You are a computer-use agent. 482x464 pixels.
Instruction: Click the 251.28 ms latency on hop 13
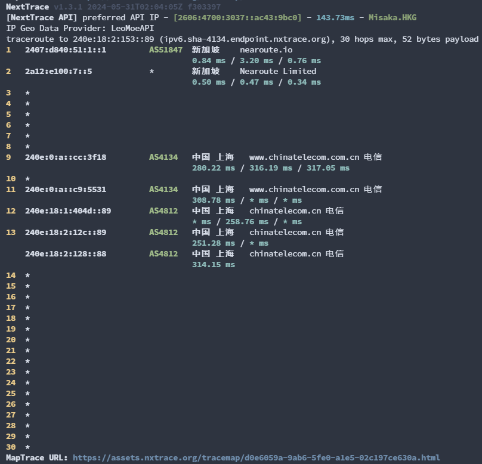tap(214, 243)
